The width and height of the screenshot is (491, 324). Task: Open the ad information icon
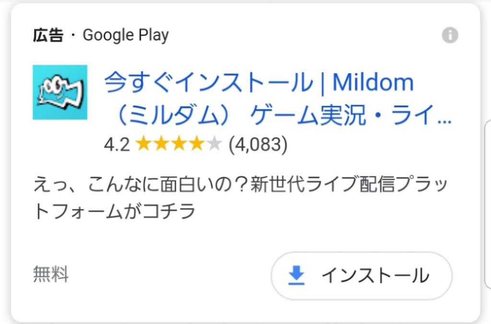coord(450,35)
